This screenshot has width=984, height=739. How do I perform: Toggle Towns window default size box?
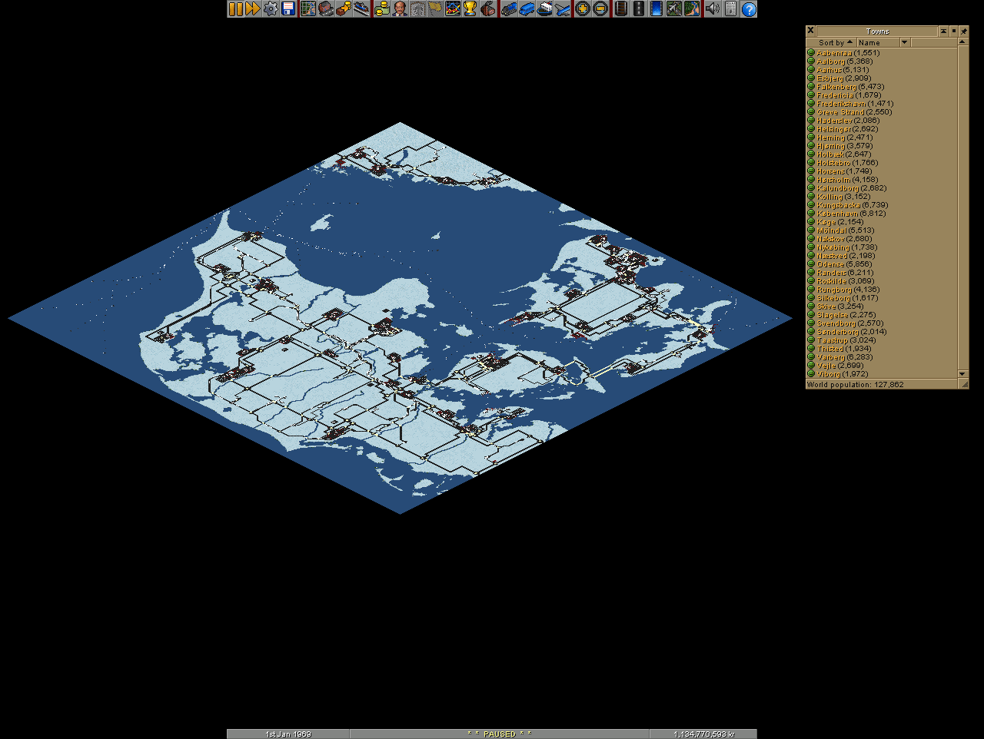click(954, 31)
